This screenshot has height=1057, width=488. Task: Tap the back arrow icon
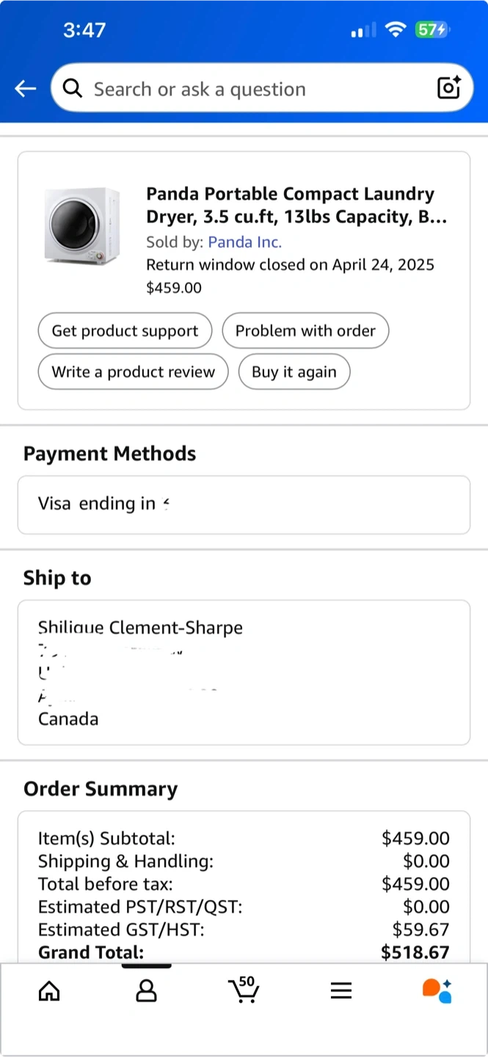(x=26, y=89)
